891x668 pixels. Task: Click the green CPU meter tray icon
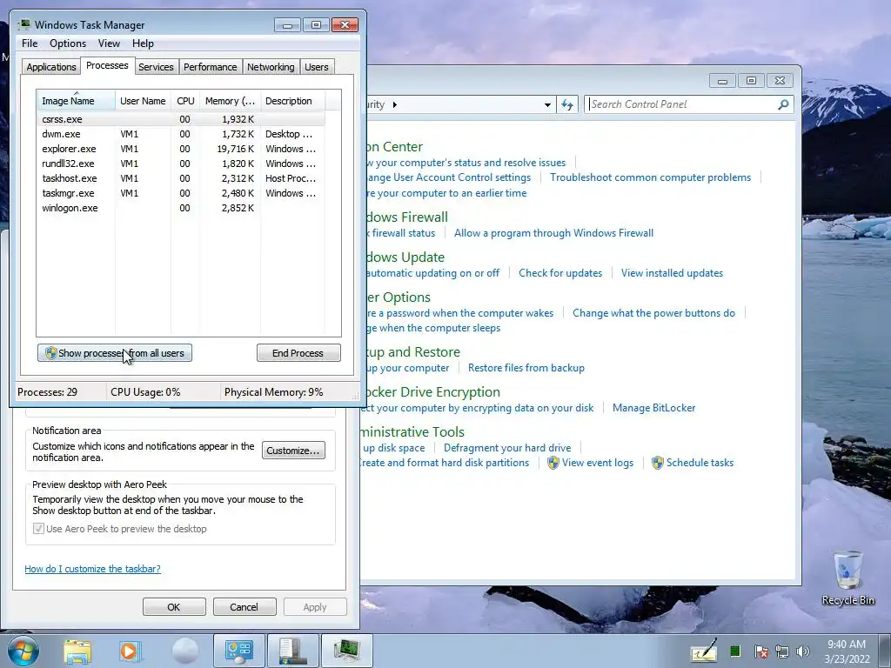(734, 651)
